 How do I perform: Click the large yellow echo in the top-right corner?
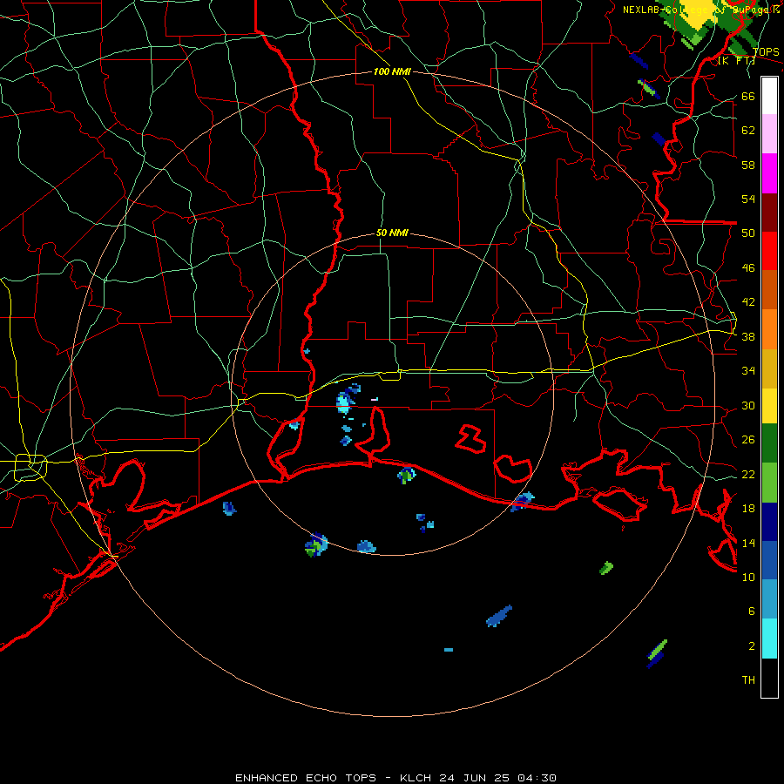tap(699, 15)
